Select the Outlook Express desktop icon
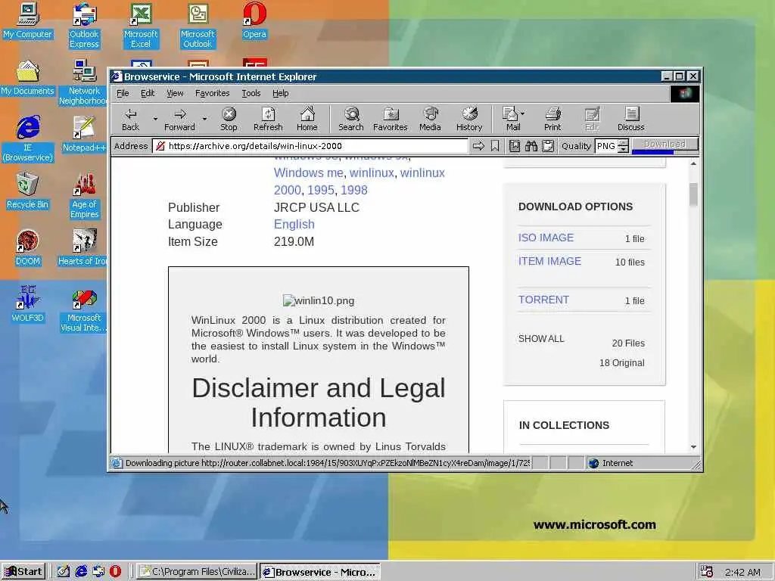775x581 pixels. pyautogui.click(x=84, y=26)
